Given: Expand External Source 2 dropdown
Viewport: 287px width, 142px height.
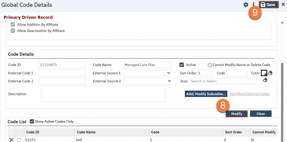Looking at the screenshot, I should (148, 81).
